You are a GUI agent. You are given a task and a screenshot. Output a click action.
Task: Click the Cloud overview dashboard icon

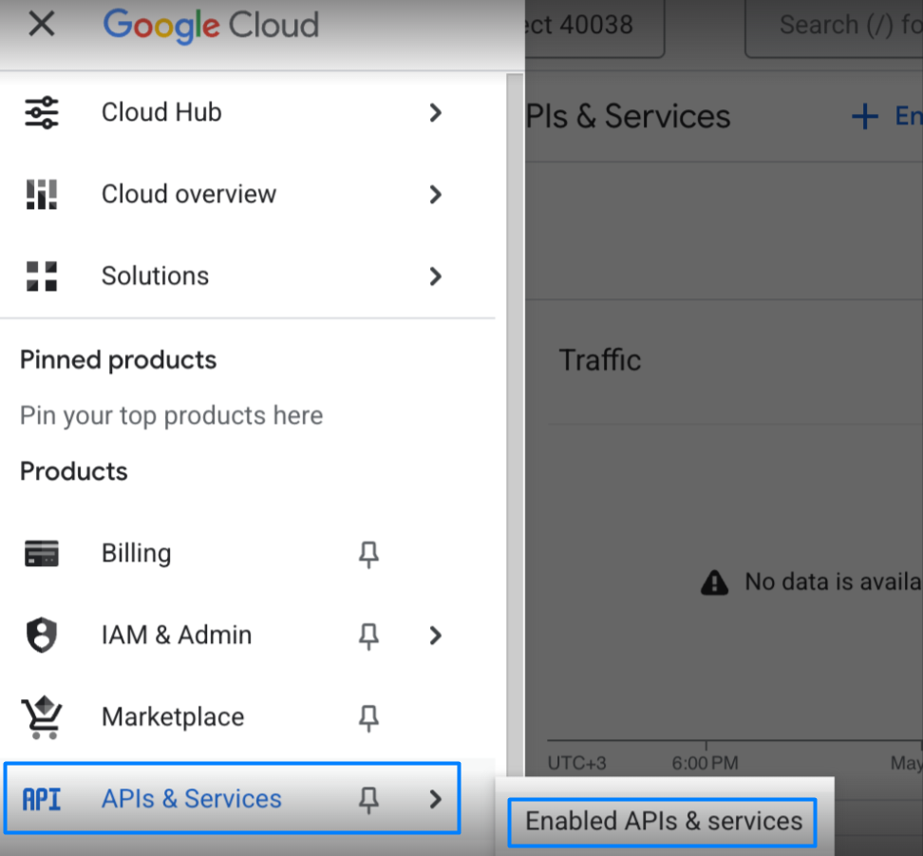pos(41,195)
